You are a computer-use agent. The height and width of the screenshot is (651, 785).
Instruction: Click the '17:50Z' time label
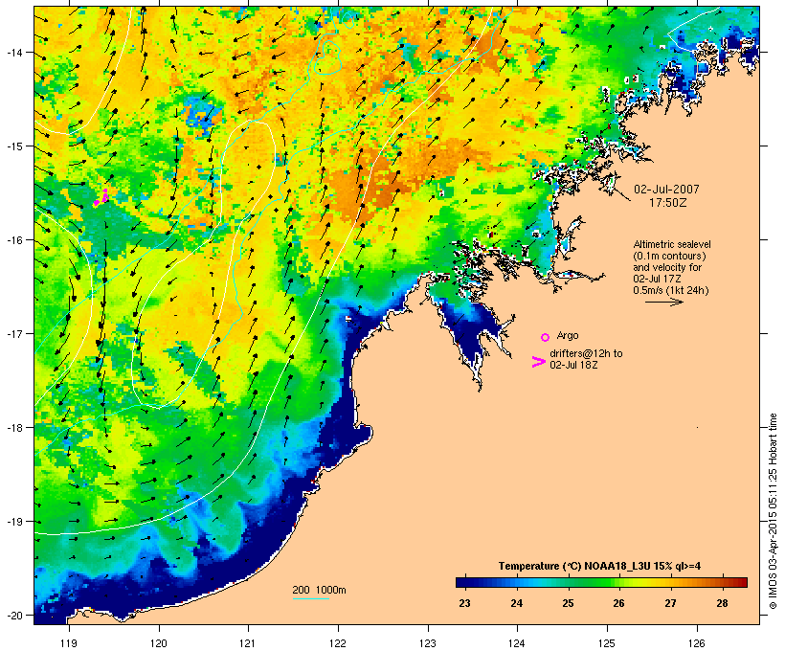coord(668,203)
